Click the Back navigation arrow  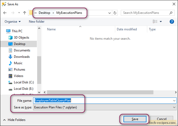pos(5,13)
